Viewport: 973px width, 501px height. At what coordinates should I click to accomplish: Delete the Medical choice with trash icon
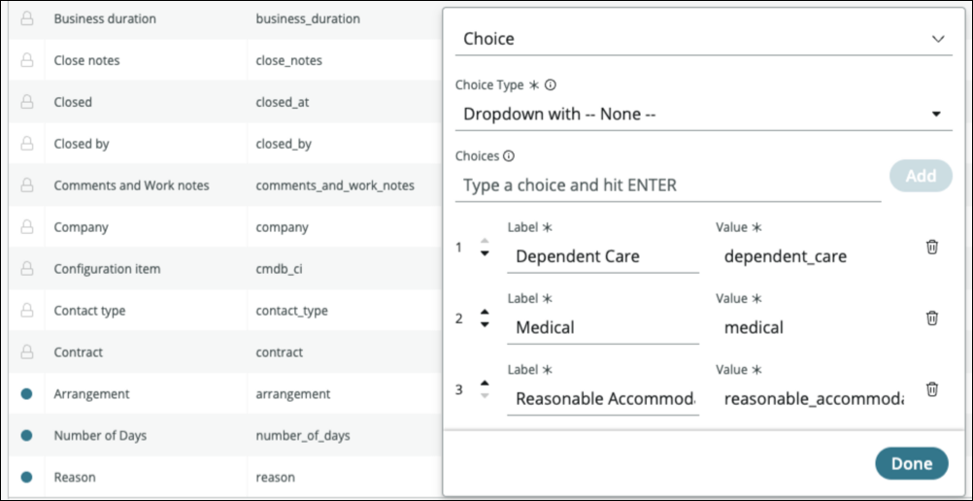931,317
